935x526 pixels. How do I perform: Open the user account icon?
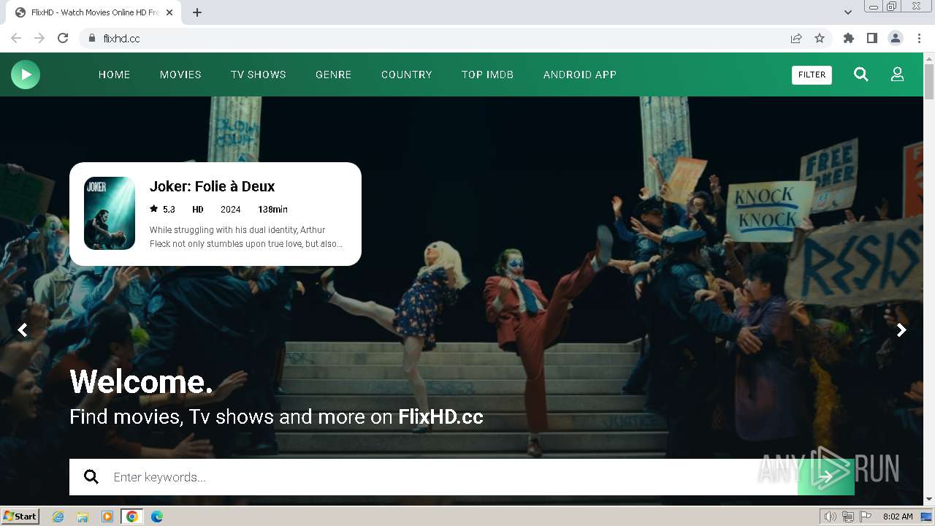pyautogui.click(x=897, y=75)
